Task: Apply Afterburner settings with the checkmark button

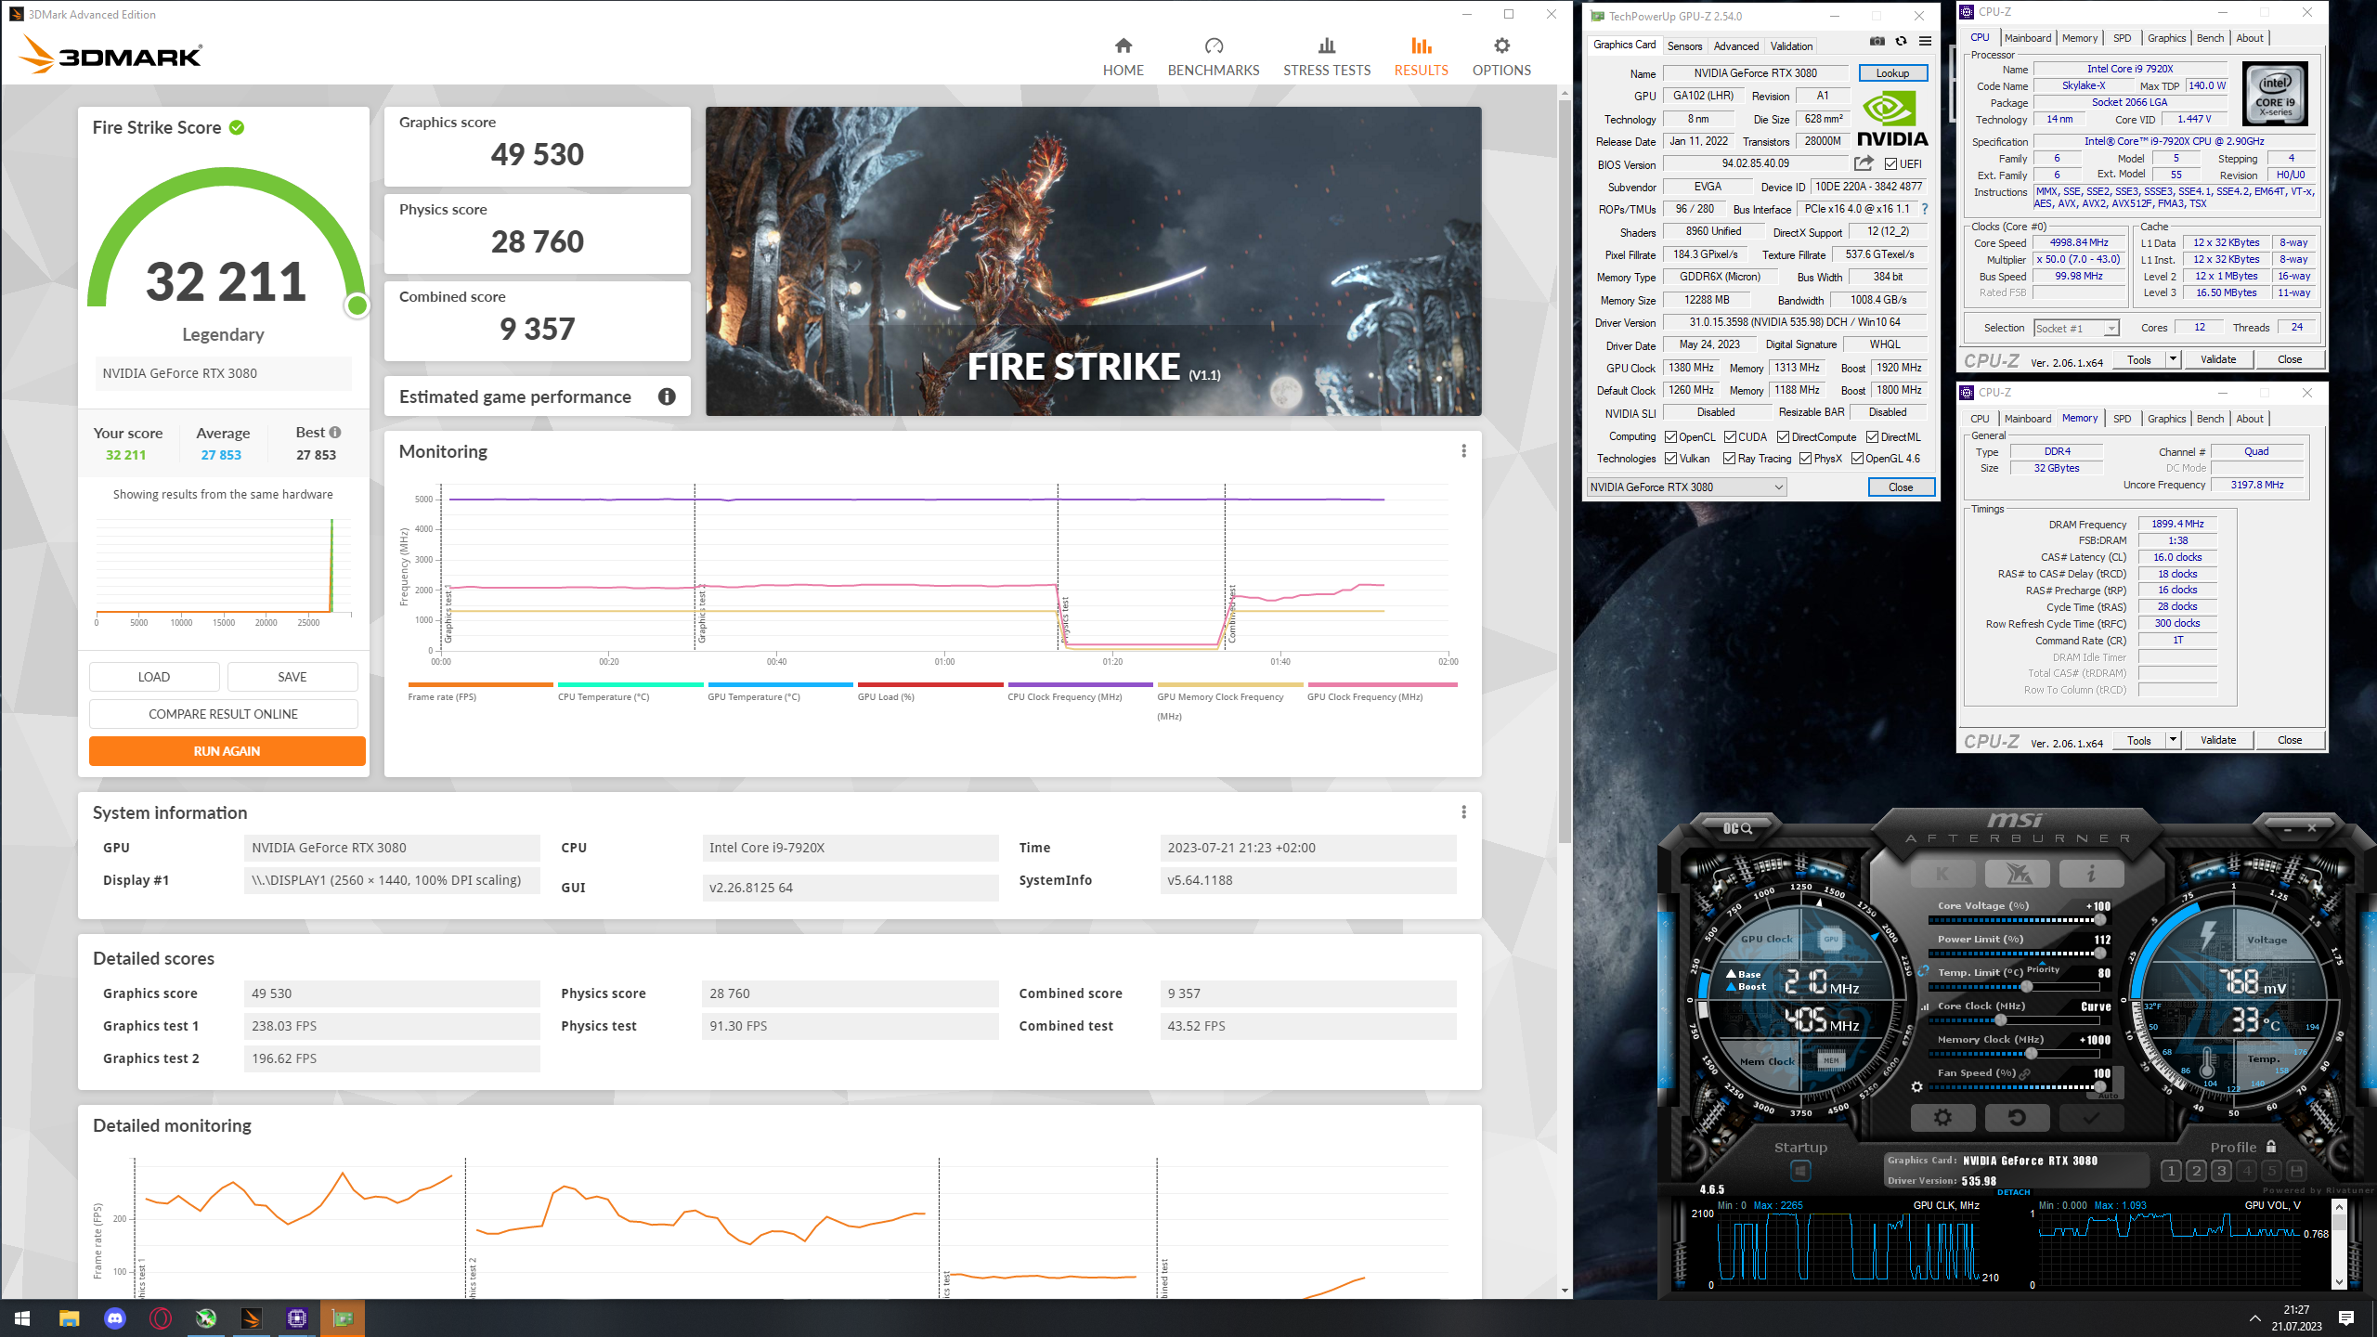Action: pyautogui.click(x=2091, y=1117)
